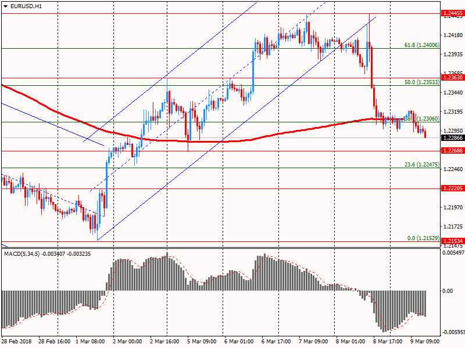Click the Fibonacci 61.8 (1.24006) label
This screenshot has height=348, width=465.
pyautogui.click(x=422, y=45)
